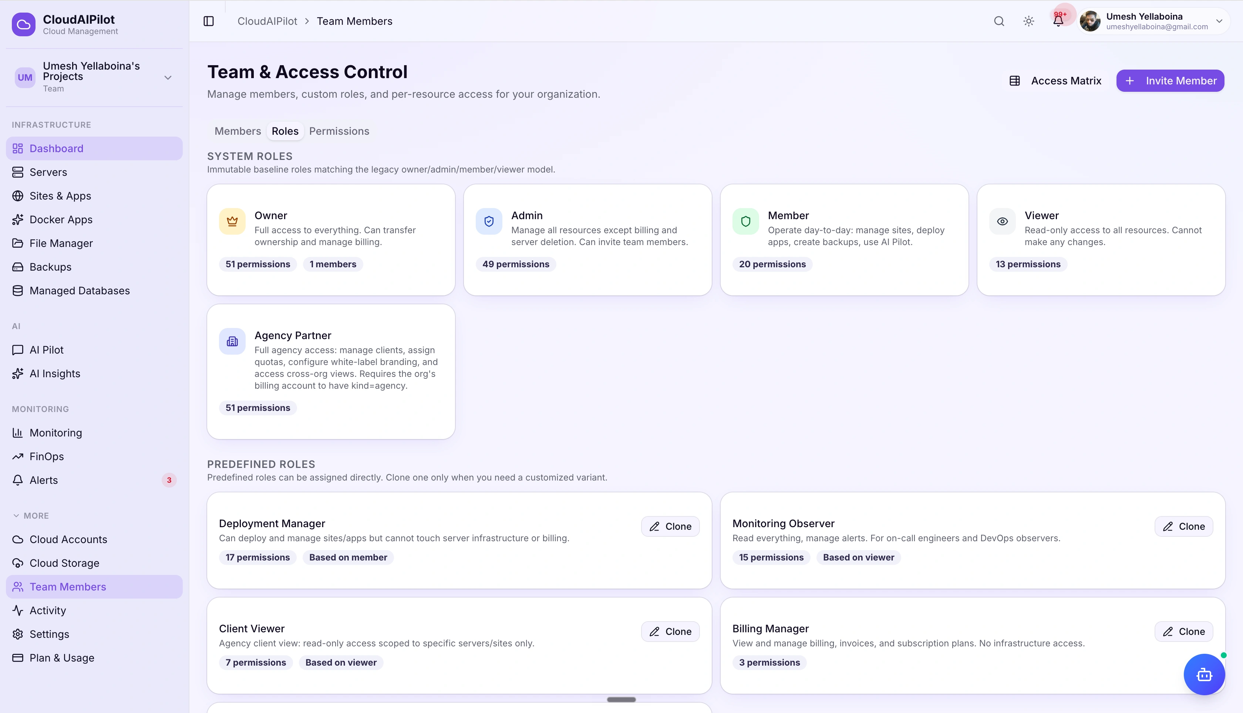This screenshot has height=713, width=1243.
Task: Click the CloudAIPilot cloud logo icon
Action: coord(23,24)
